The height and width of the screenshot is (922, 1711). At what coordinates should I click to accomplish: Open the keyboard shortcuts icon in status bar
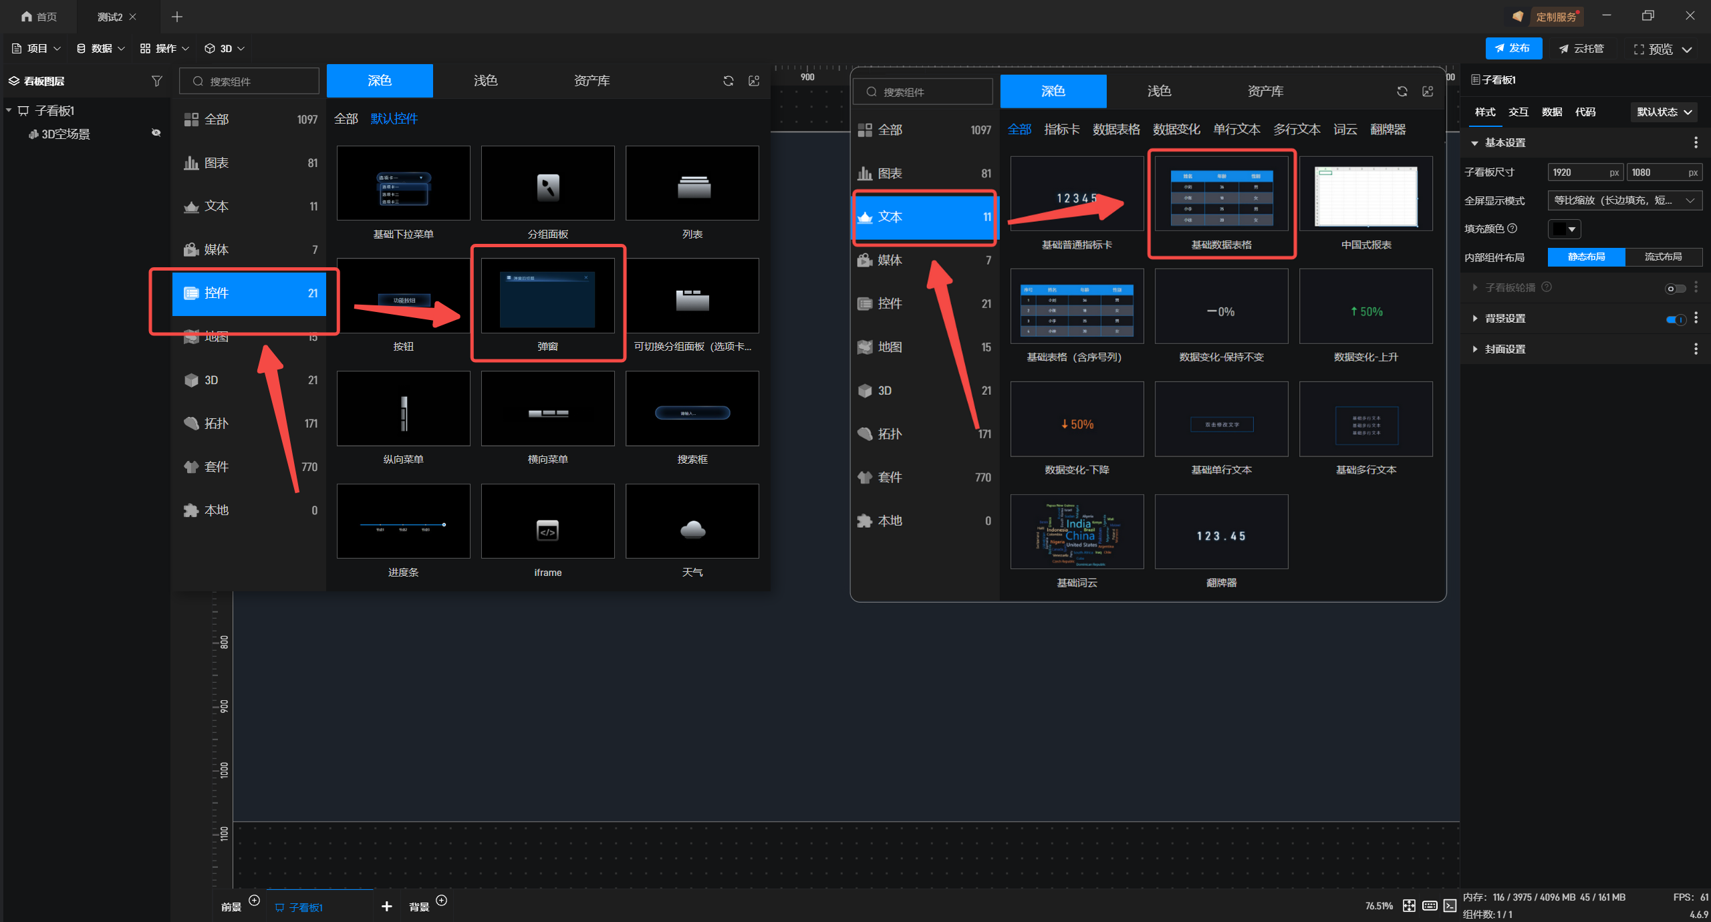1430,905
